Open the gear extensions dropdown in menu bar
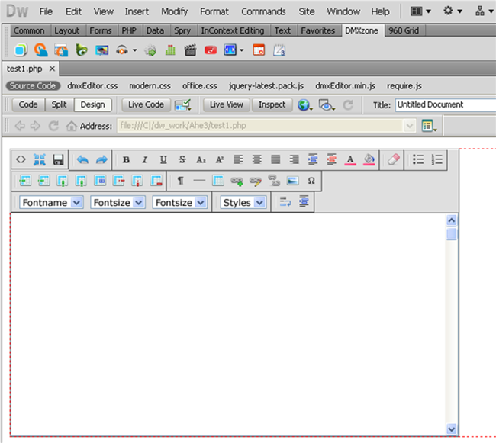The image size is (496, 443). point(453,11)
